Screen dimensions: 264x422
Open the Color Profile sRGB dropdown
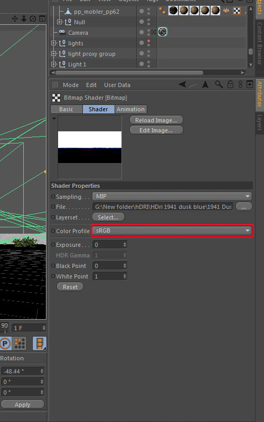point(172,231)
